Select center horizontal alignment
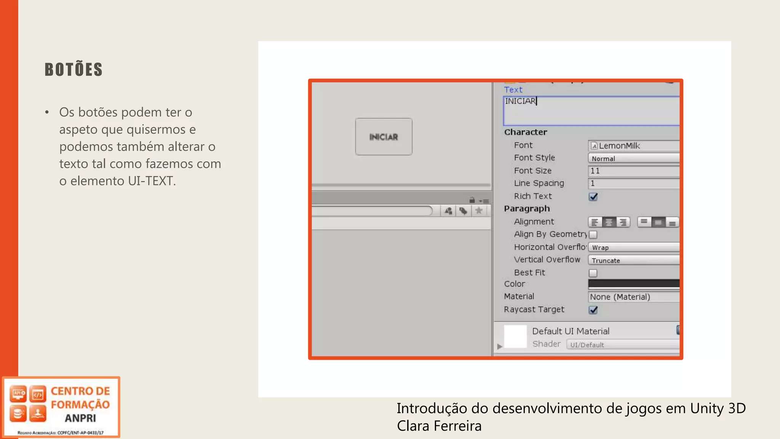 tap(609, 222)
